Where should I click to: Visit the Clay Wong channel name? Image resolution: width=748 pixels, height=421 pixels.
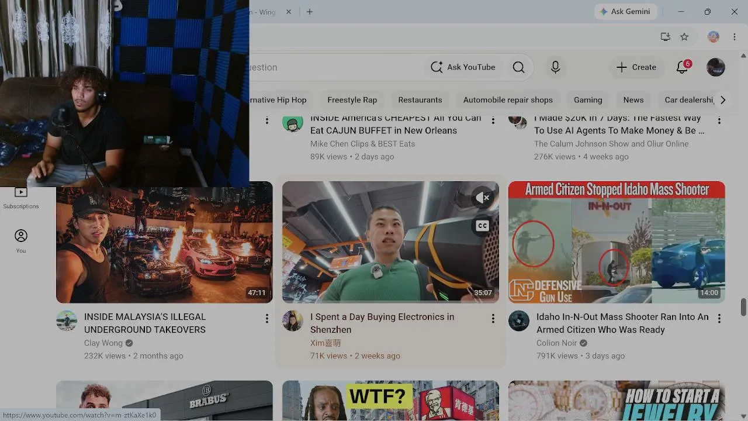coord(103,343)
